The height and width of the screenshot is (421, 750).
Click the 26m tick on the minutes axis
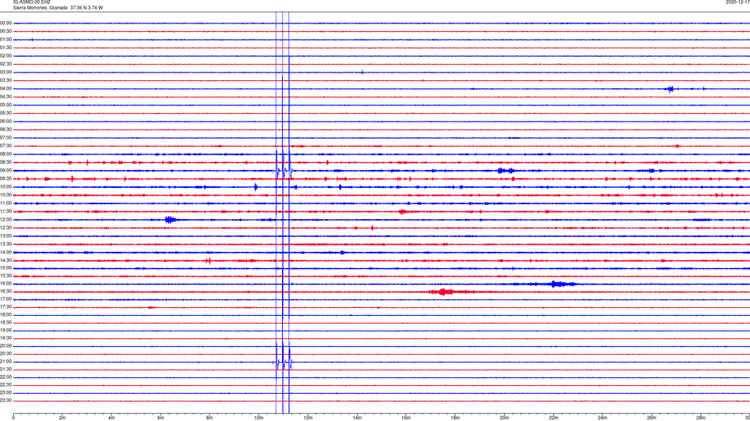(652, 418)
